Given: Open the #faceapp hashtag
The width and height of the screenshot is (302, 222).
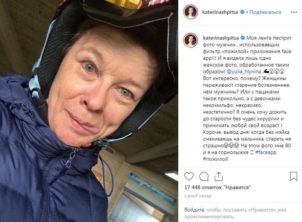Looking at the screenshot, I should click(266, 152).
